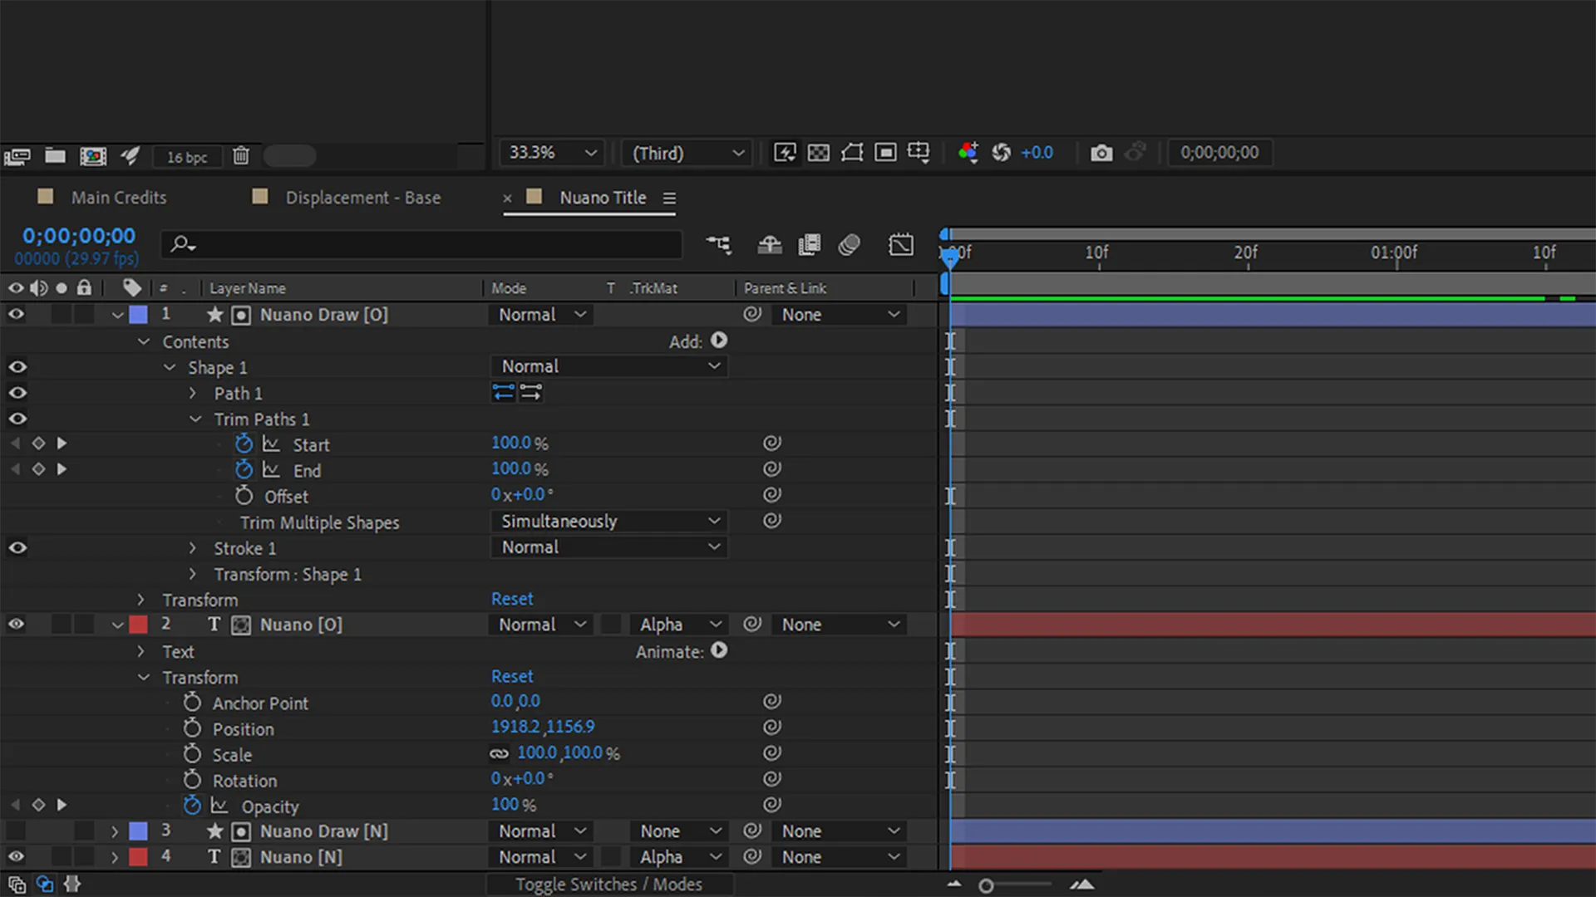
Task: Collapse the Contents group
Action: (x=144, y=342)
